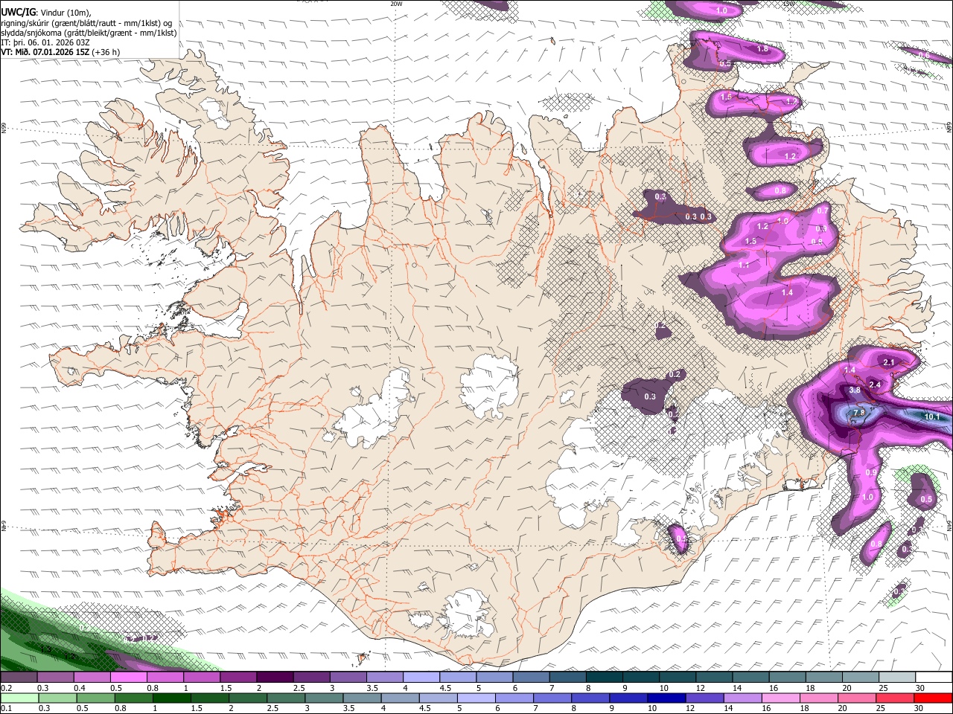Select upper legend swatch between 0.5 and 0.8

tap(128, 678)
